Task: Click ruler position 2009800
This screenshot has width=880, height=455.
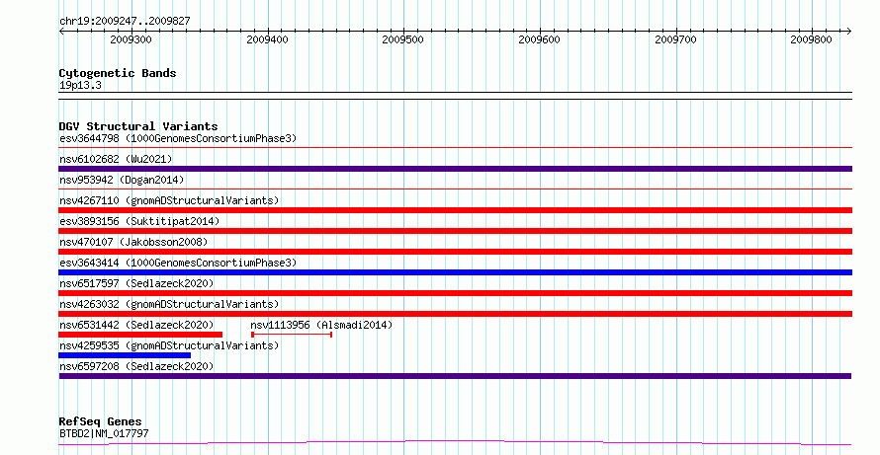Action: coord(812,39)
